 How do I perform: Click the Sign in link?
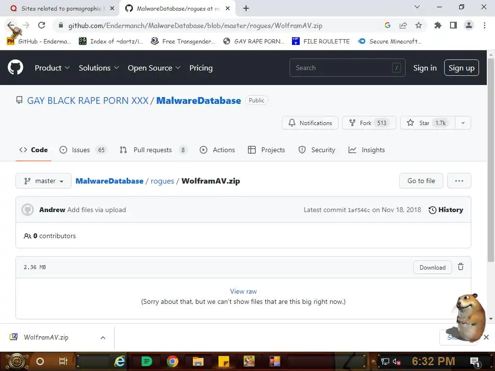pyautogui.click(x=425, y=68)
